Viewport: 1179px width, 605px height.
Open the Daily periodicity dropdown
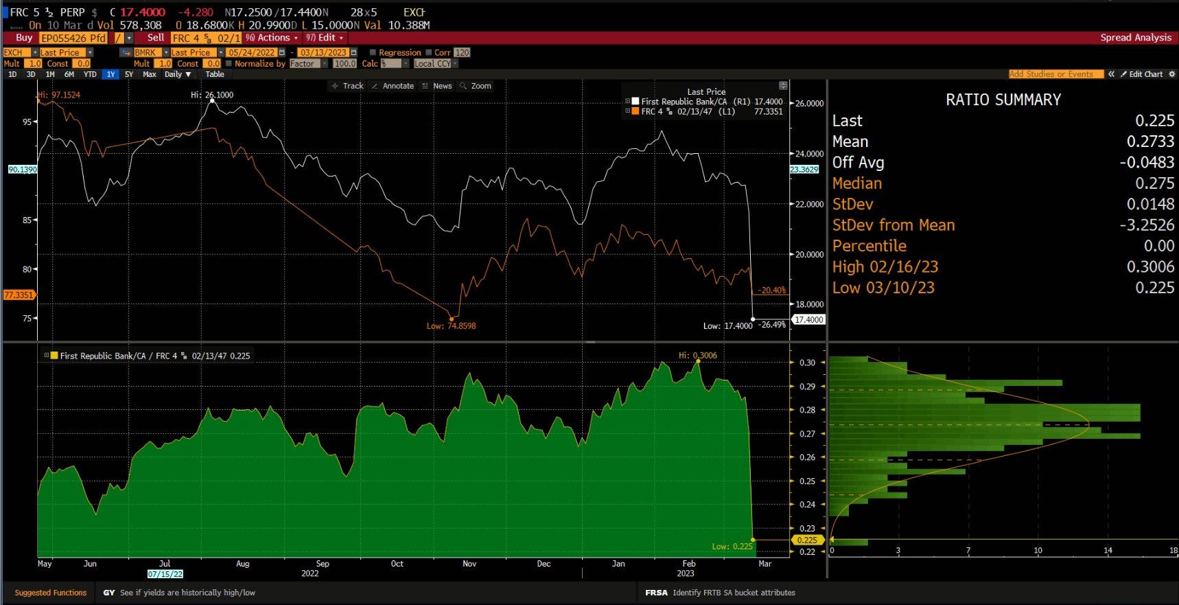[x=178, y=74]
